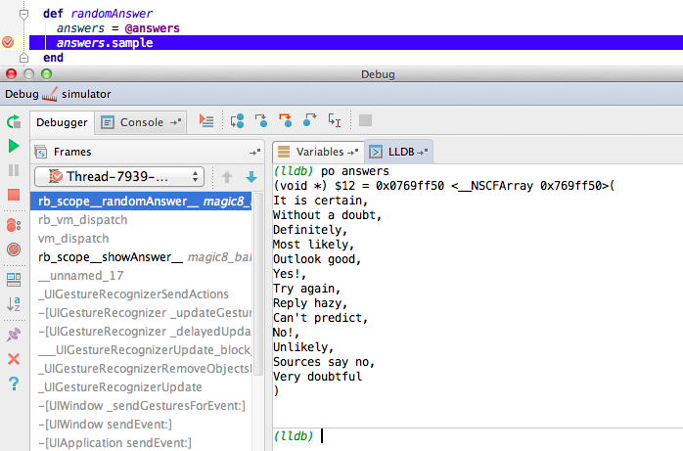Detach Frames panel with its arrow icon

(x=254, y=152)
